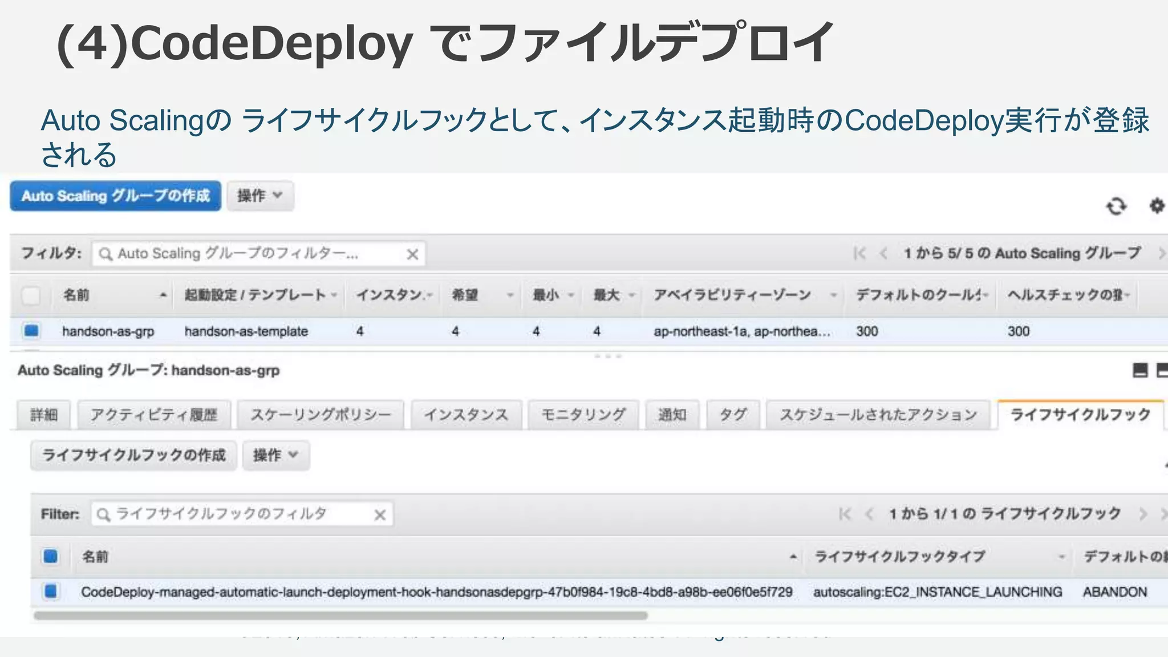Open the settings gear icon

coord(1156,205)
